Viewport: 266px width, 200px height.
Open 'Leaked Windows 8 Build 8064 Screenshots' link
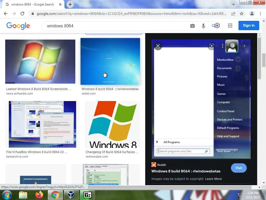tap(39, 89)
